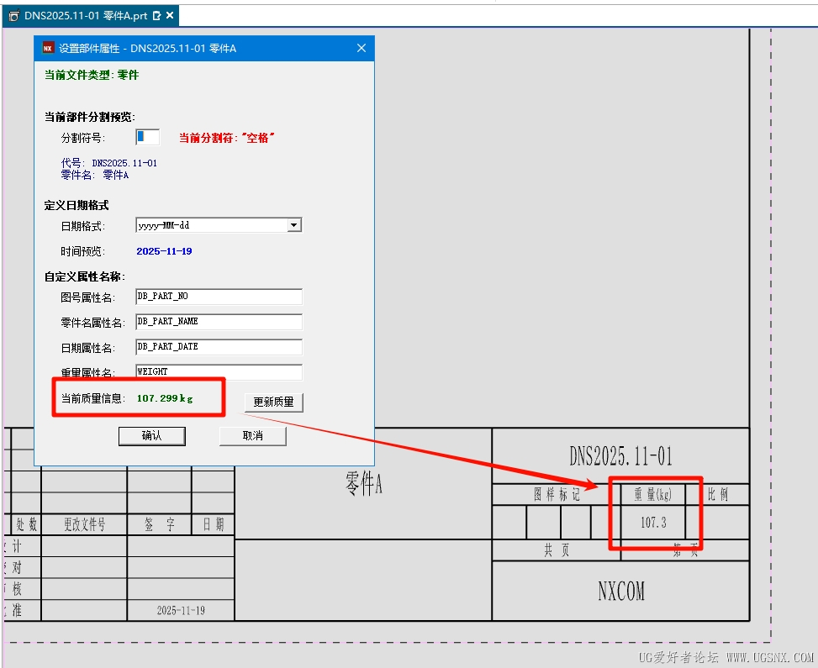Confirm with the 确认 button
The height and width of the screenshot is (668, 818).
[x=152, y=436]
